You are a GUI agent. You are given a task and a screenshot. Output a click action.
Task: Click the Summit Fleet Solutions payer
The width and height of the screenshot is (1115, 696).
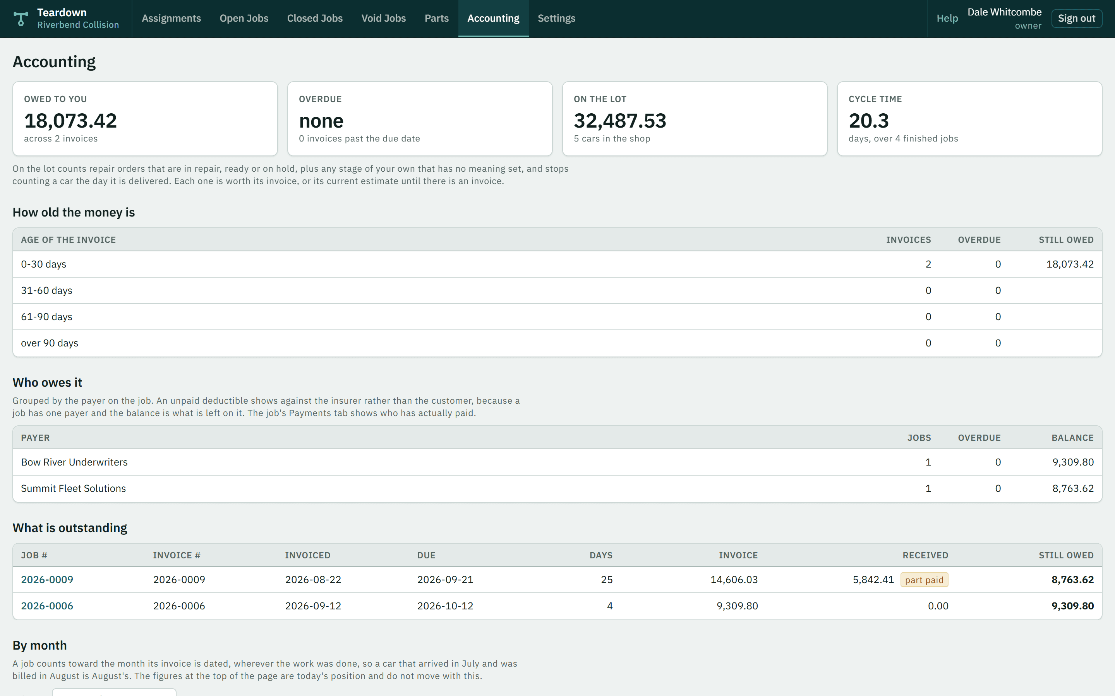tap(73, 488)
